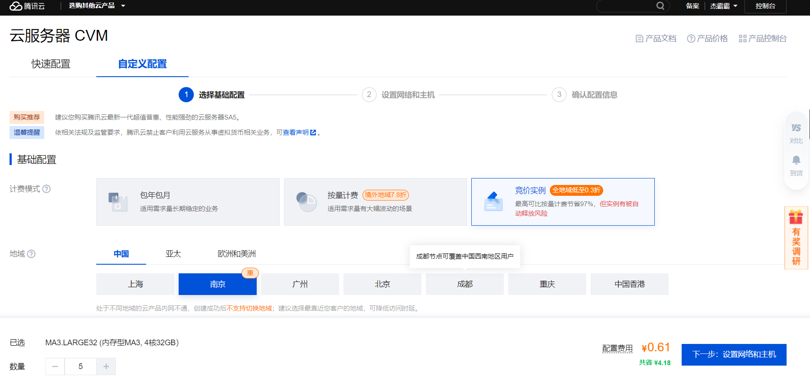Click the 产品价格 question icon
The width and height of the screenshot is (810, 389).
(x=691, y=39)
